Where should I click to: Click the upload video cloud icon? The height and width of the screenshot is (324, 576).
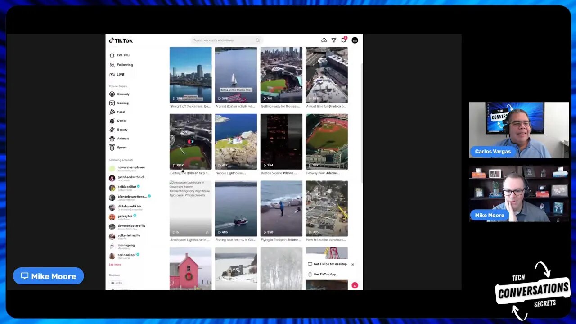point(324,40)
